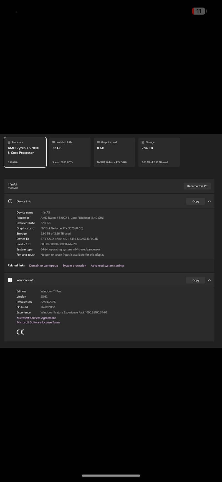Click the Speed: 3200 MT/s text
This screenshot has width=222, height=482.
62,162
